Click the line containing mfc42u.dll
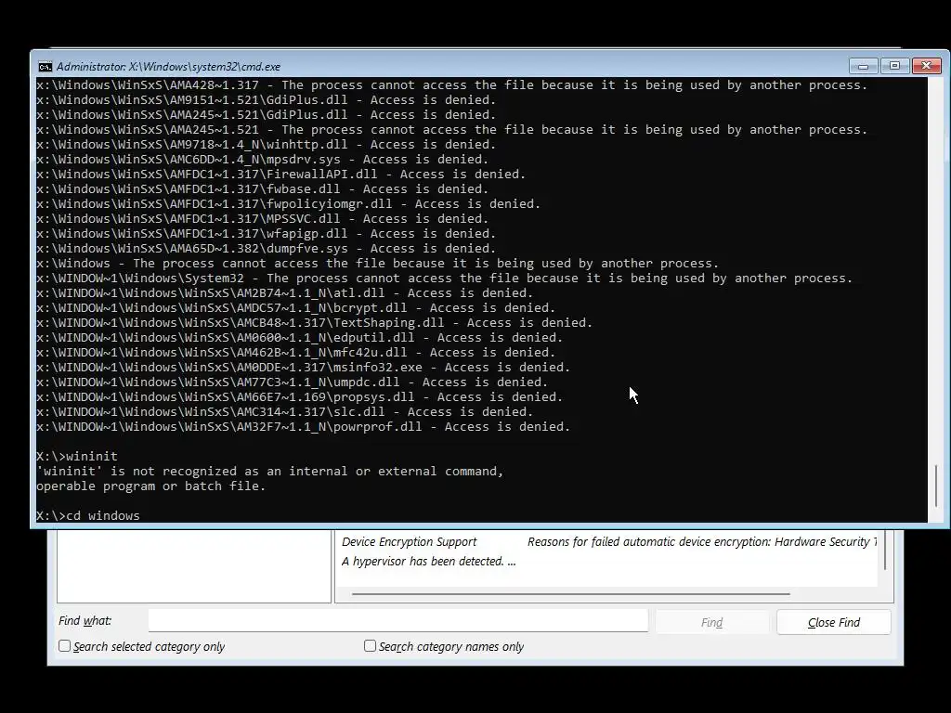The height and width of the screenshot is (713, 951). click(x=296, y=352)
